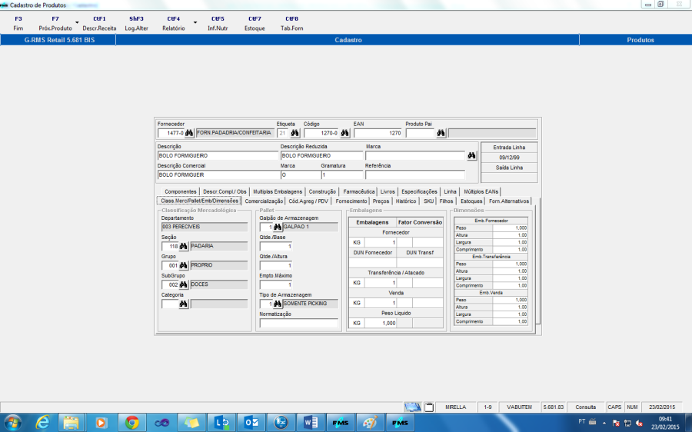Viewport: 692px width, 432px height.
Task: Open the Marca search binoculars icon
Action: (472, 156)
